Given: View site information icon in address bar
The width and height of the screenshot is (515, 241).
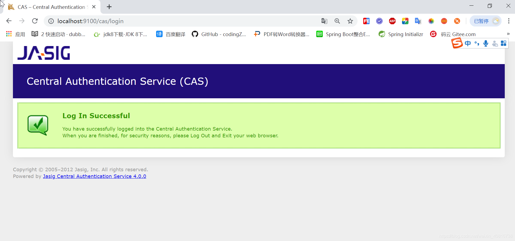Looking at the screenshot, I should pyautogui.click(x=51, y=21).
